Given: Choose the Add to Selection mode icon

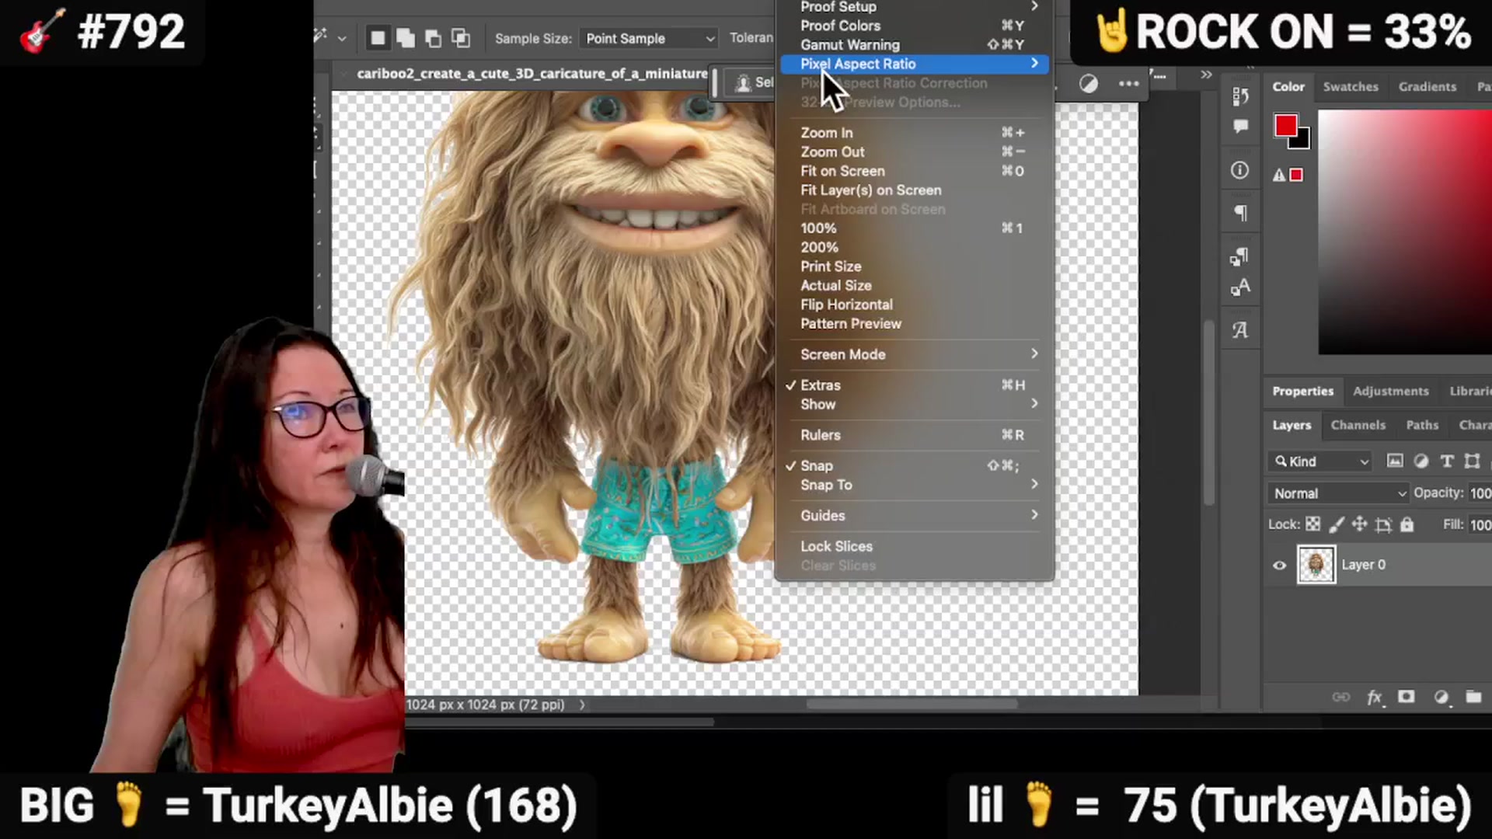Looking at the screenshot, I should [406, 37].
